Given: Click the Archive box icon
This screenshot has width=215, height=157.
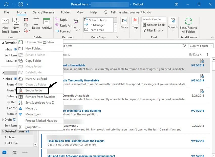Looking at the screenshot, I should coord(47,21).
